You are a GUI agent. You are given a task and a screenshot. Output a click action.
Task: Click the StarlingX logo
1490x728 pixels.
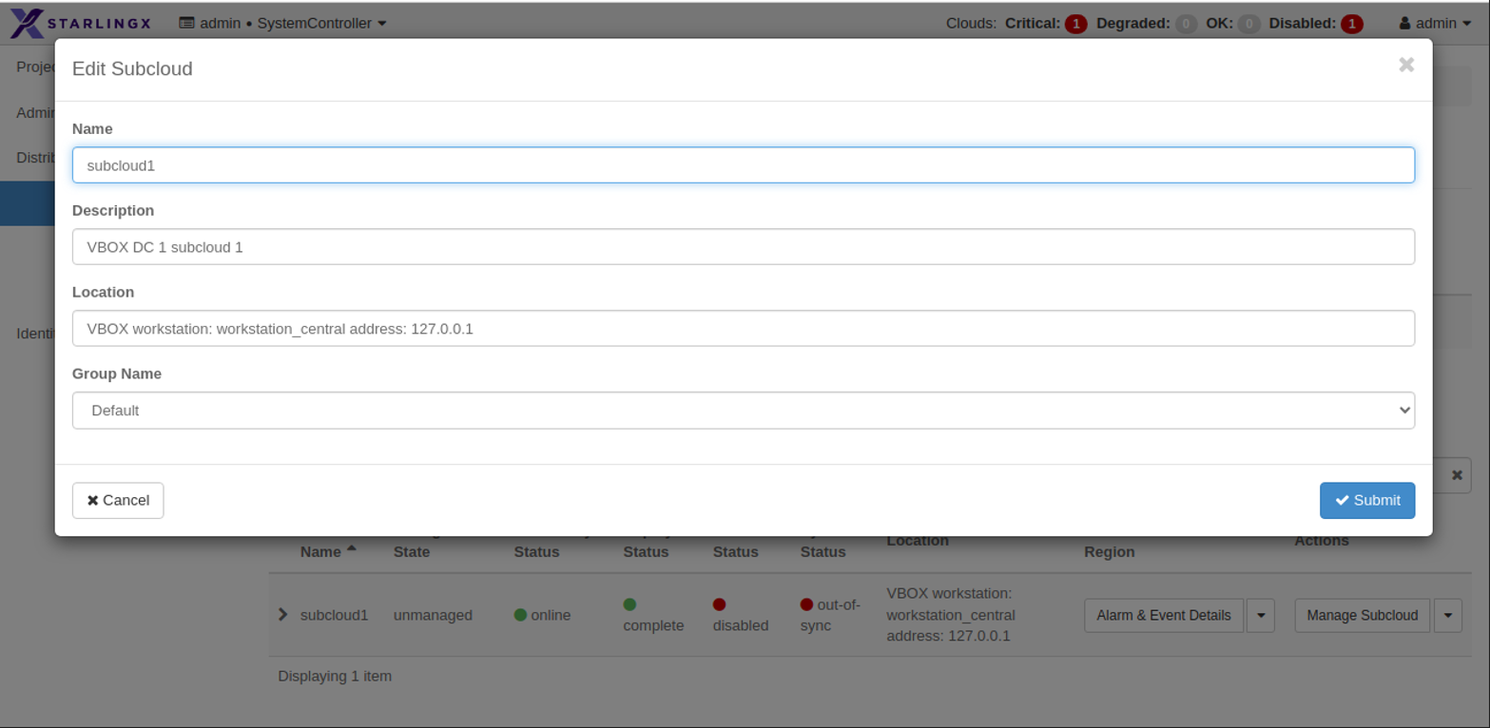click(x=81, y=23)
